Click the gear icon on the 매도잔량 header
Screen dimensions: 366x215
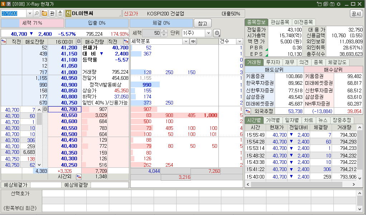click(79, 41)
